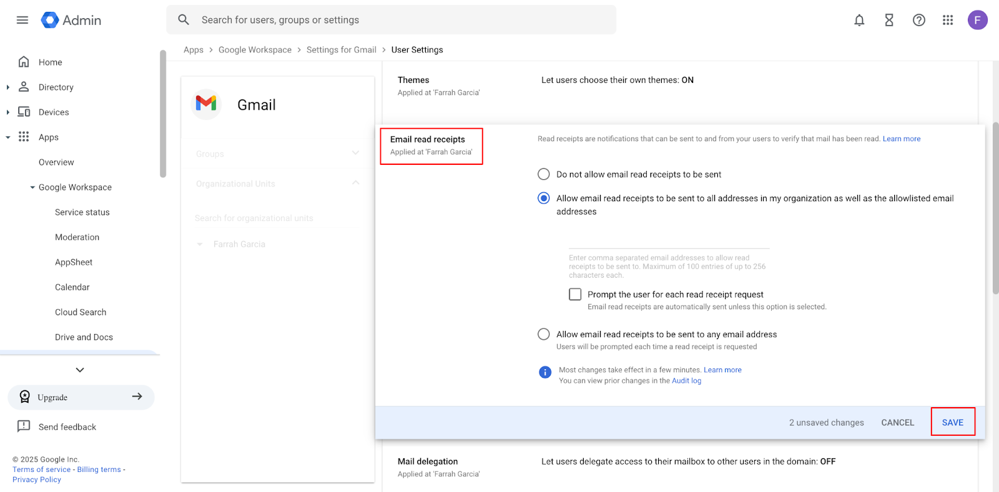
Task: Click SAVE button
Action: pos(953,422)
